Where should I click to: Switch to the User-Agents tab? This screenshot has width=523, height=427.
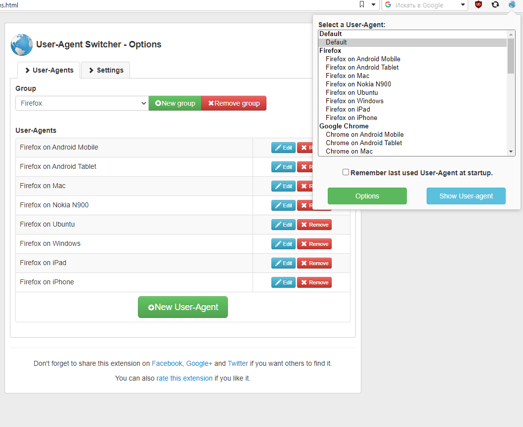tap(49, 70)
